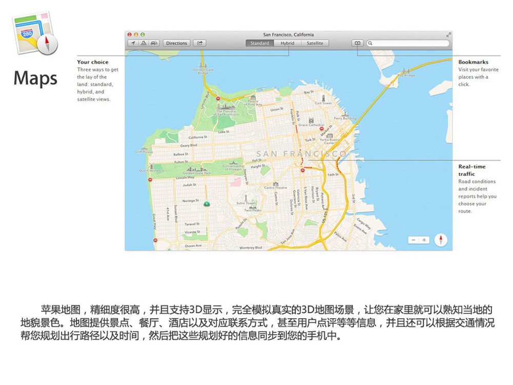The width and height of the screenshot is (513, 385).
Task: Click the Dutch Windmill landmark icon
Action: point(151,166)
